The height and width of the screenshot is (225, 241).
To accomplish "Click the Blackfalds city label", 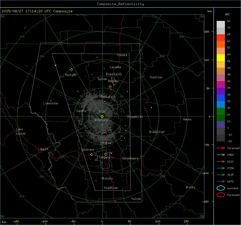I will (x=114, y=74).
